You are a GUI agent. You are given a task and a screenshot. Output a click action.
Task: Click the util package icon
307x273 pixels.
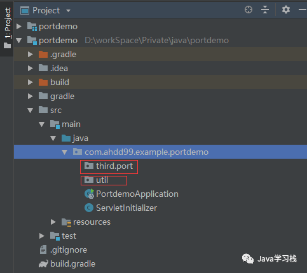pyautogui.click(x=89, y=180)
